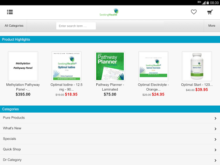Open Optimal Electrolyte product image
The image size is (220, 165).
pos(153,66)
